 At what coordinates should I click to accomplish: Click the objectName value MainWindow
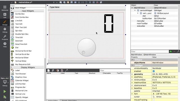pyautogui.click(x=165, y=63)
